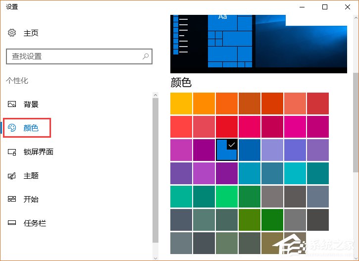The width and height of the screenshot is (359, 261).
Task: Choose the charcoal gray swatch ending sixth row
Action: 318,220
